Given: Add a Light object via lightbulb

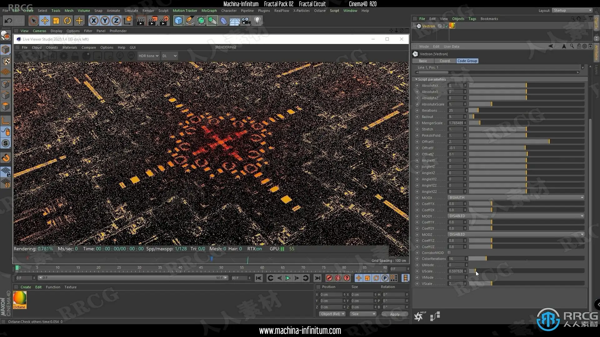Looking at the screenshot, I should [257, 21].
